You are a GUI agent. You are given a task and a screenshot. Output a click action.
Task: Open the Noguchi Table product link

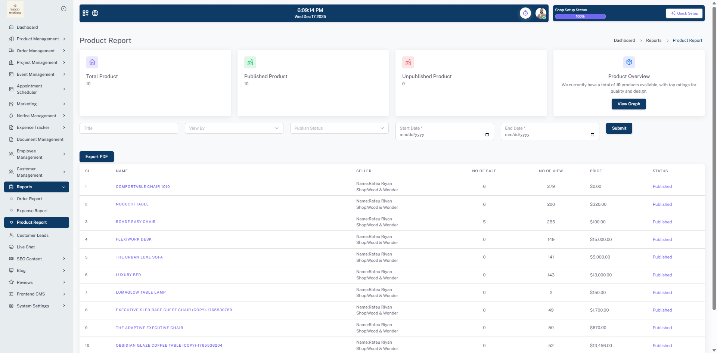pyautogui.click(x=132, y=204)
